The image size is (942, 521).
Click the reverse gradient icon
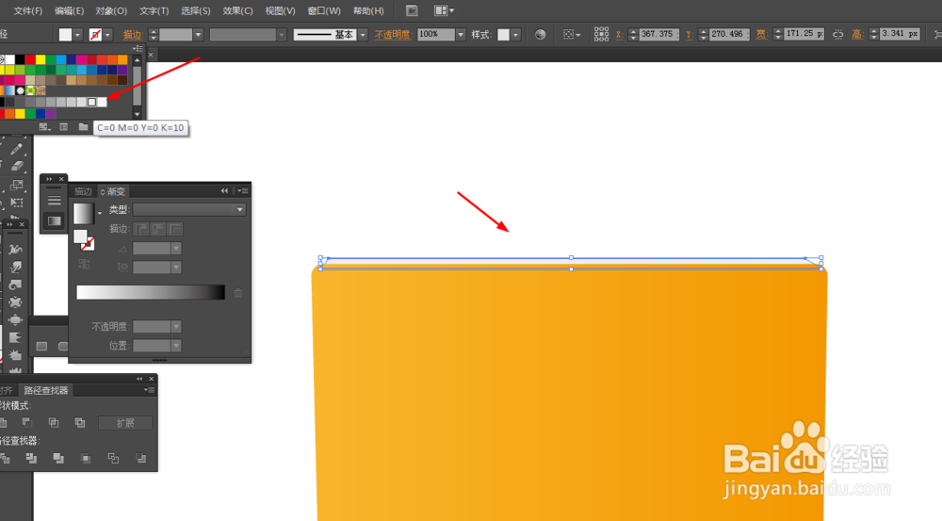click(x=84, y=264)
